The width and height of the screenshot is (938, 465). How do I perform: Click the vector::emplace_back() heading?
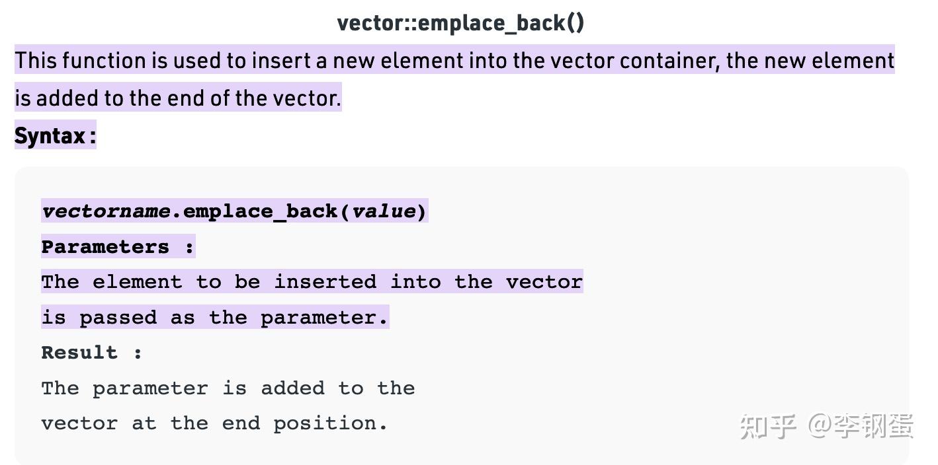coord(460,23)
